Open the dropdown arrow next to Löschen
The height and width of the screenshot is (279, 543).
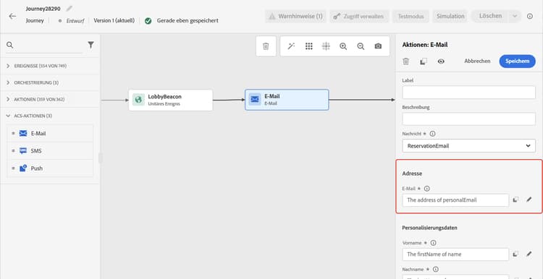tap(515, 16)
